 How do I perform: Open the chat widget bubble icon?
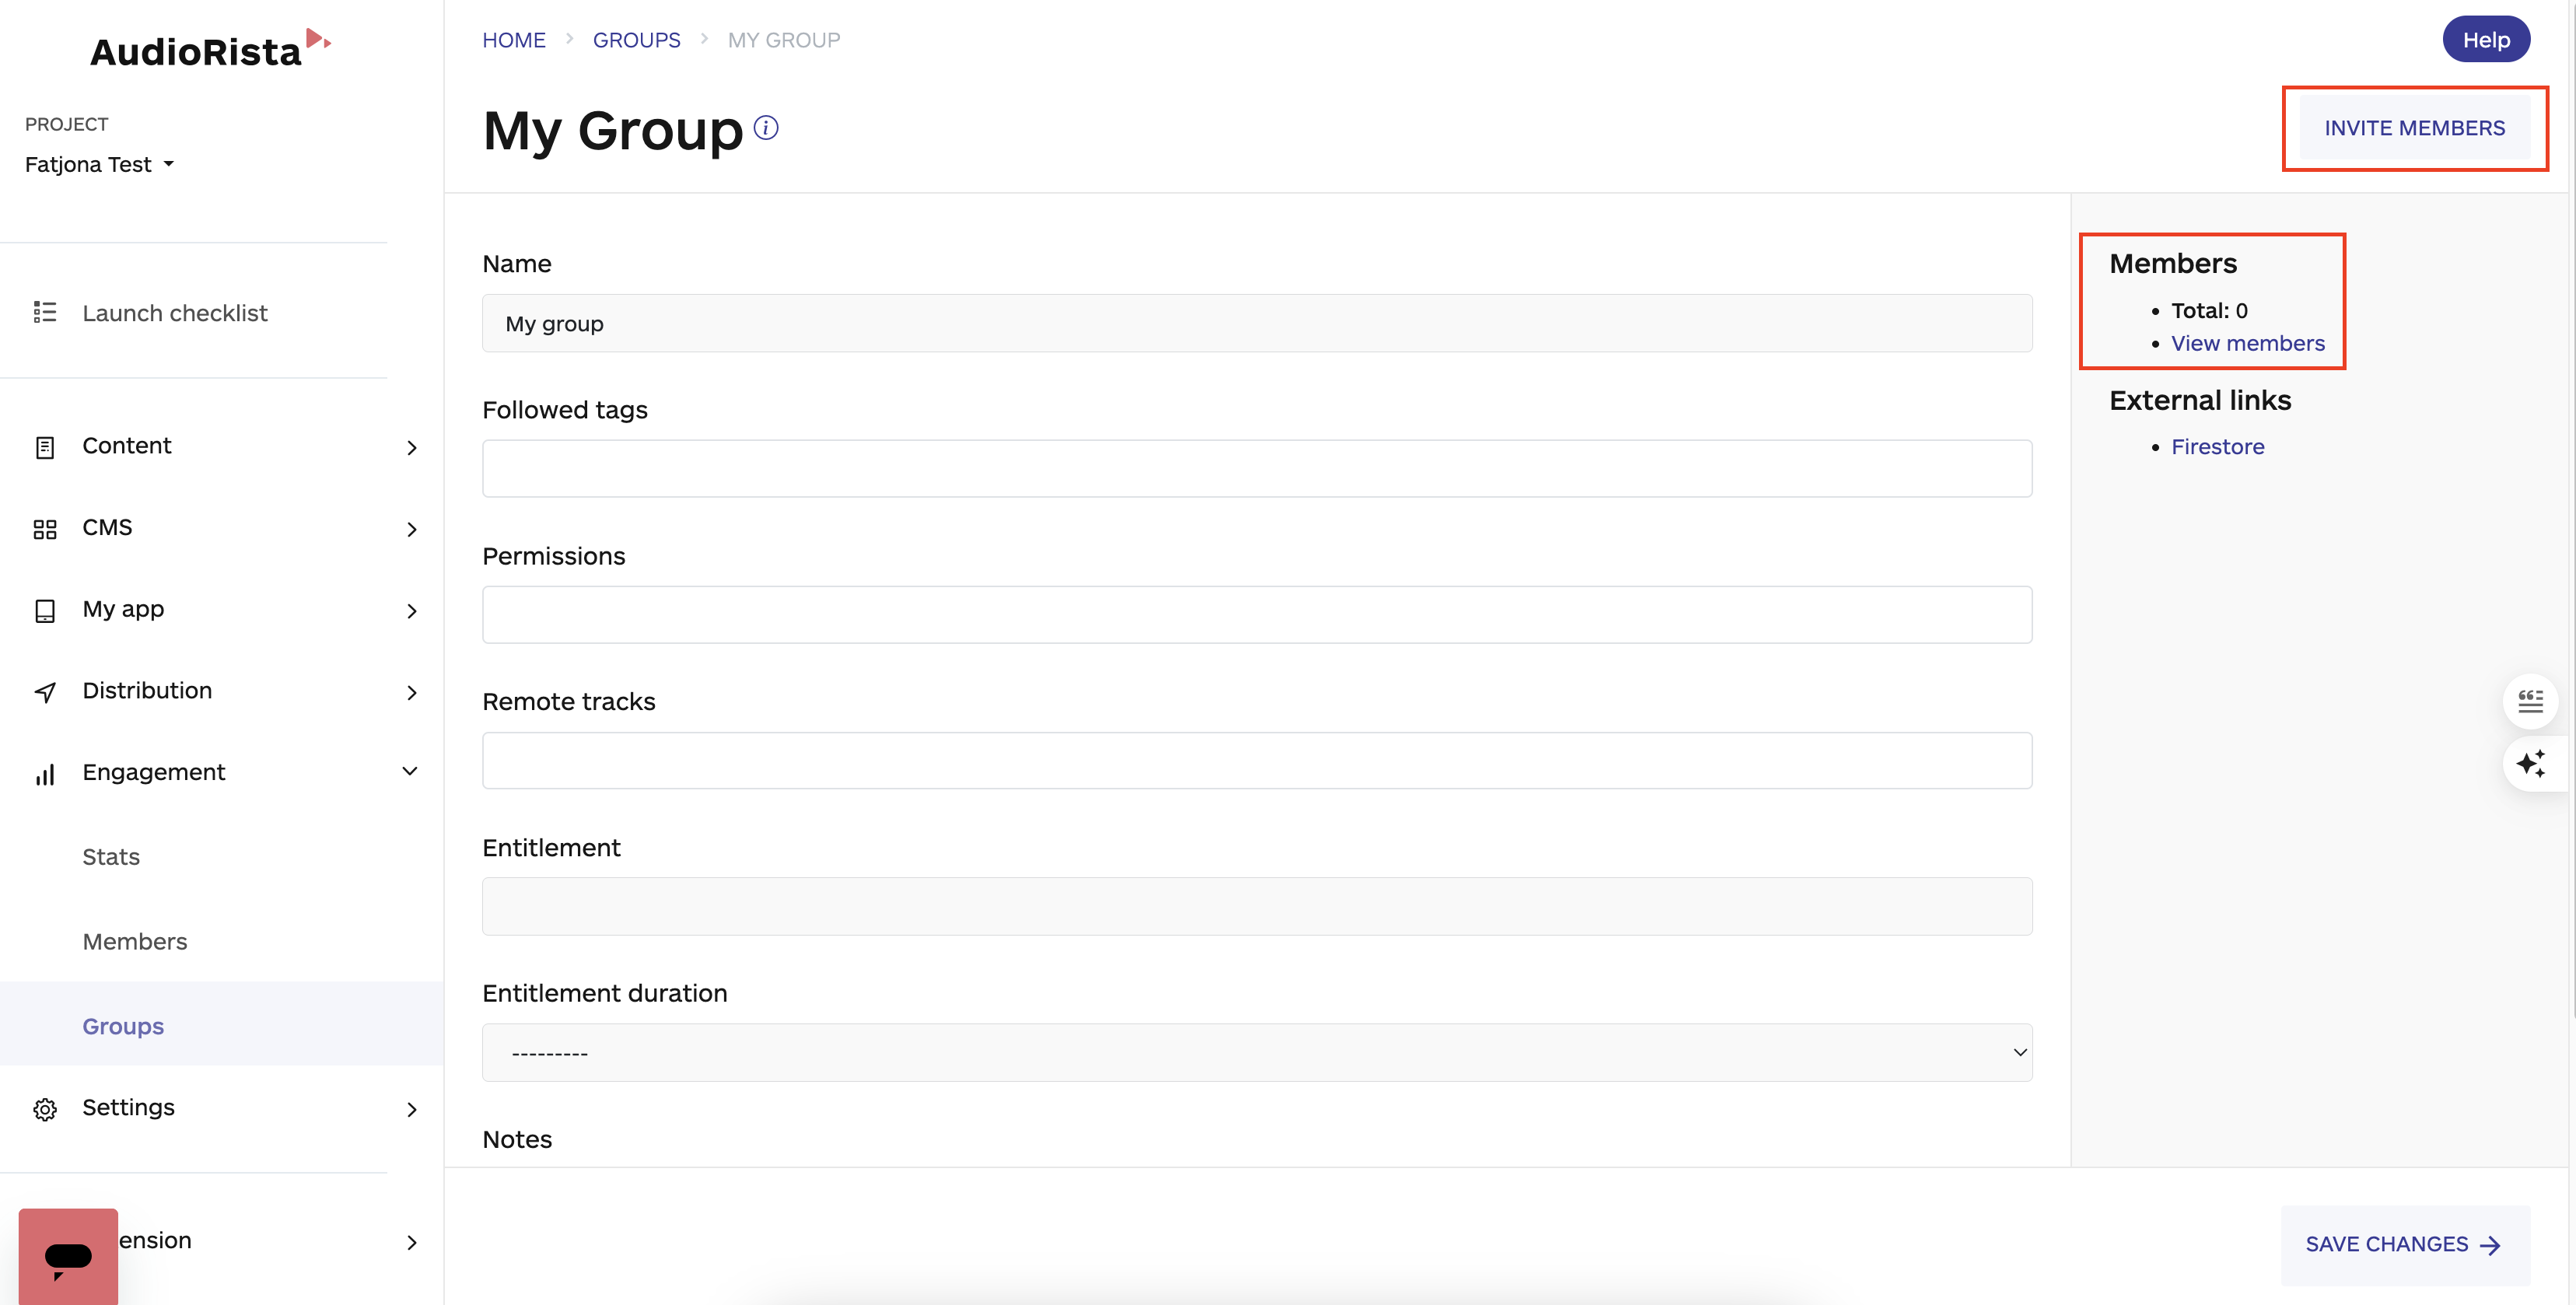tap(68, 1257)
